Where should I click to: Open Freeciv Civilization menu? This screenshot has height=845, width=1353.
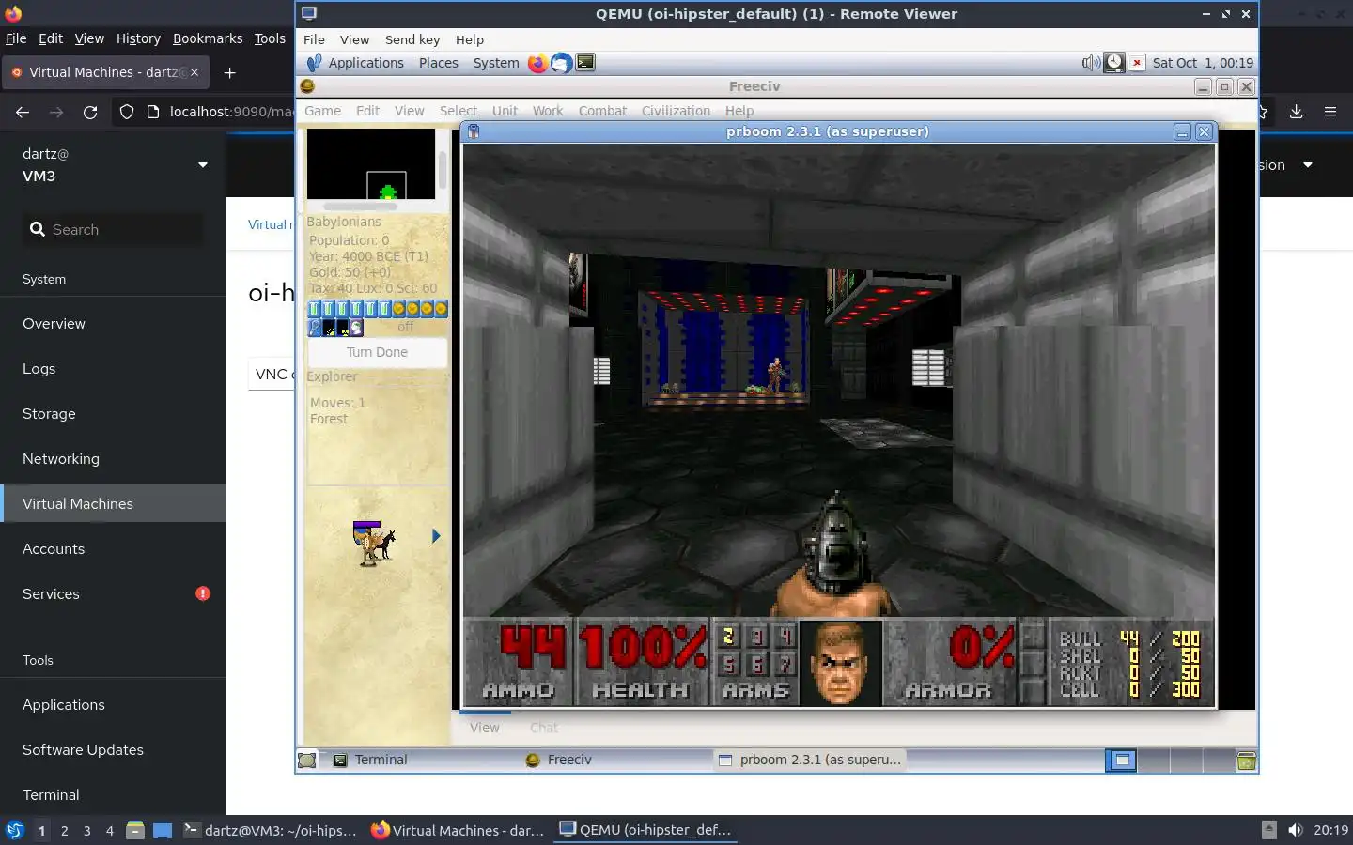[x=676, y=111]
